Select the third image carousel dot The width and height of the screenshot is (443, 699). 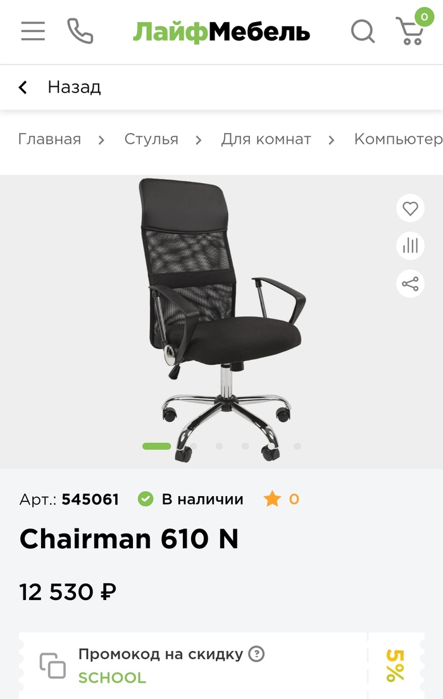pyautogui.click(x=219, y=446)
